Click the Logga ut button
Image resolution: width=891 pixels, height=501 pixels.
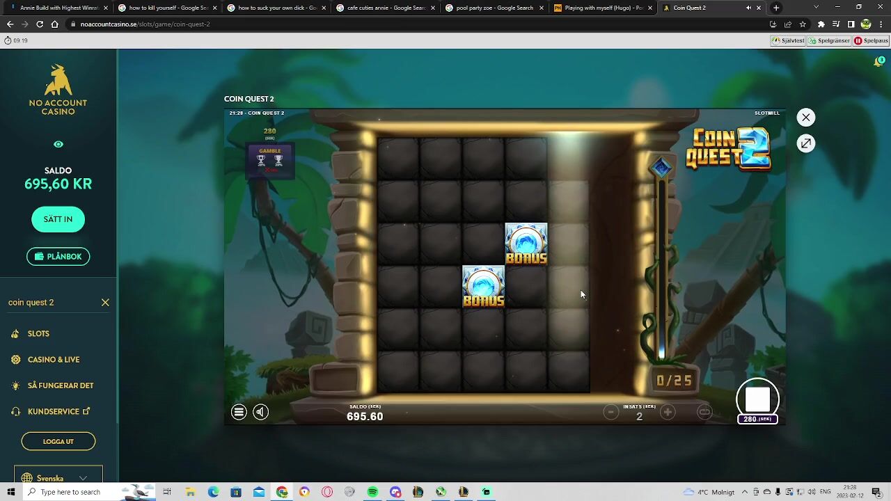point(58,441)
